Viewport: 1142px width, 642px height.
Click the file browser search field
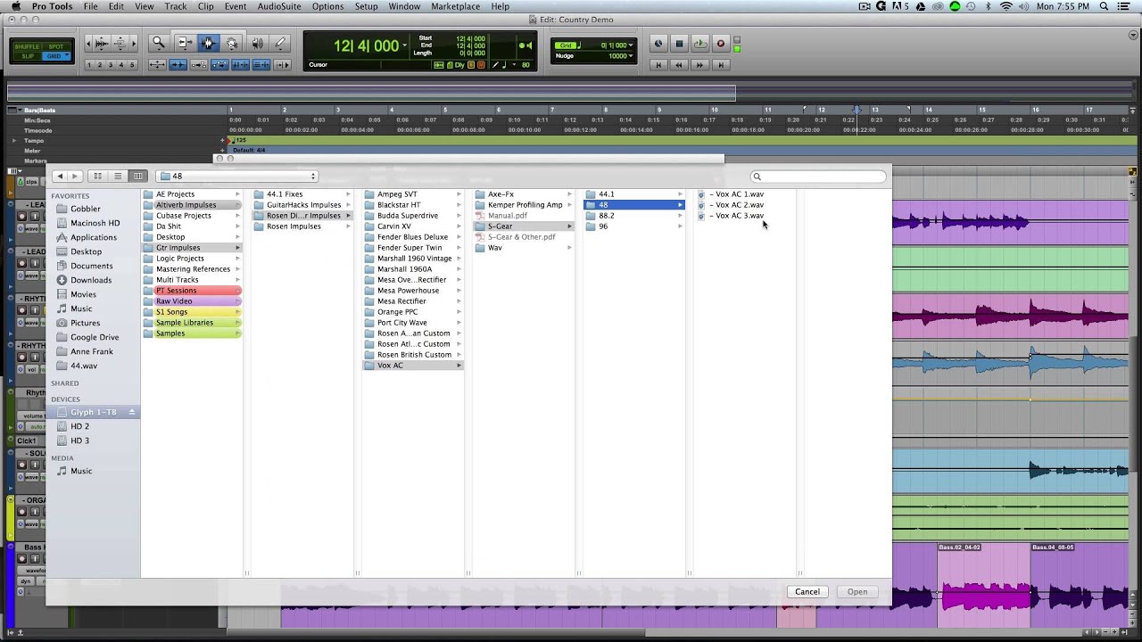[x=818, y=177]
